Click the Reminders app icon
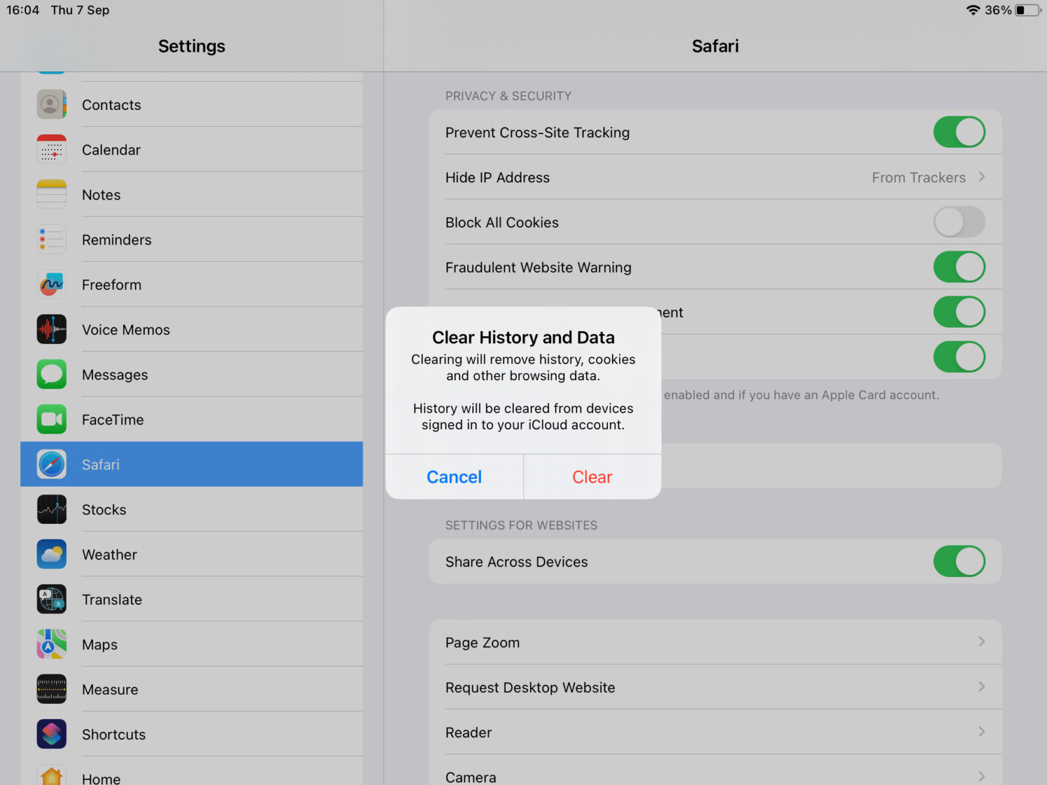The height and width of the screenshot is (785, 1047). [x=52, y=239]
